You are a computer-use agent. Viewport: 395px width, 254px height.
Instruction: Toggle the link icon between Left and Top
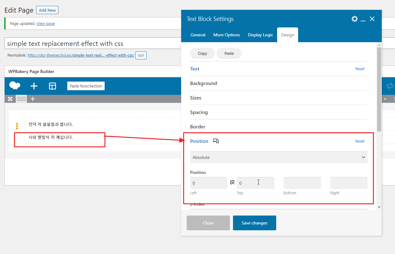(x=232, y=183)
